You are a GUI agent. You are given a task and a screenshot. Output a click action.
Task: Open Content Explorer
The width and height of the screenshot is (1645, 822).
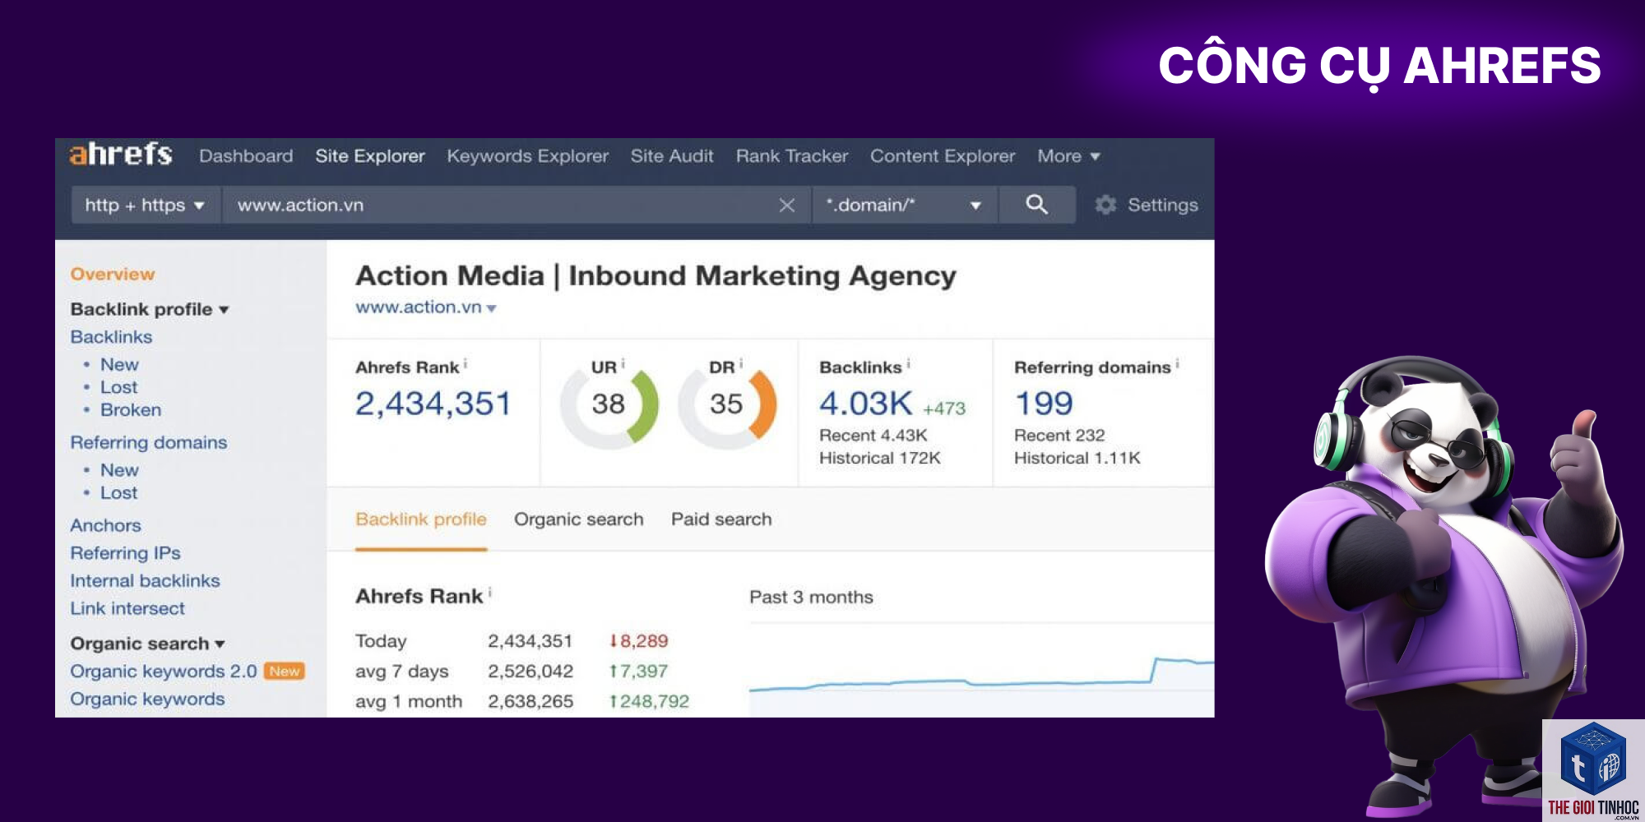(x=943, y=156)
